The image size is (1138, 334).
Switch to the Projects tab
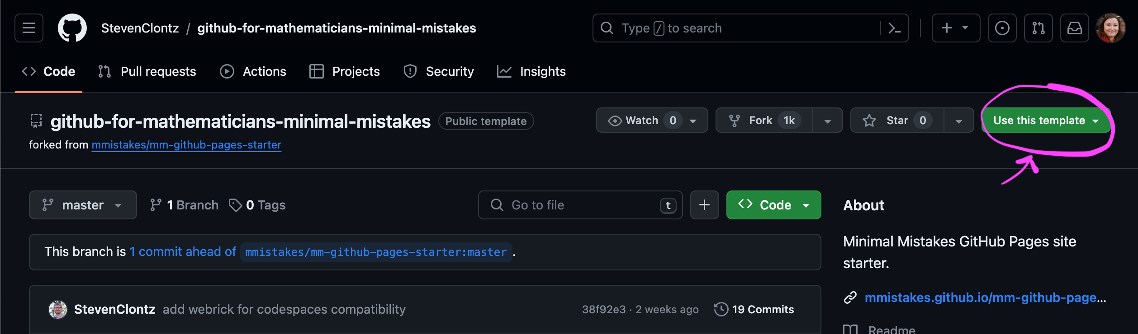pyautogui.click(x=345, y=71)
